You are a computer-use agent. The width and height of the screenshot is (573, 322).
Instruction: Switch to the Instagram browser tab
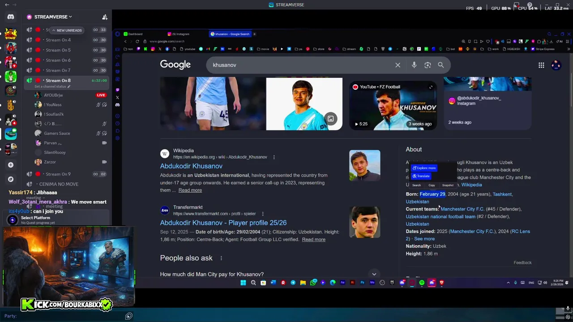181,34
